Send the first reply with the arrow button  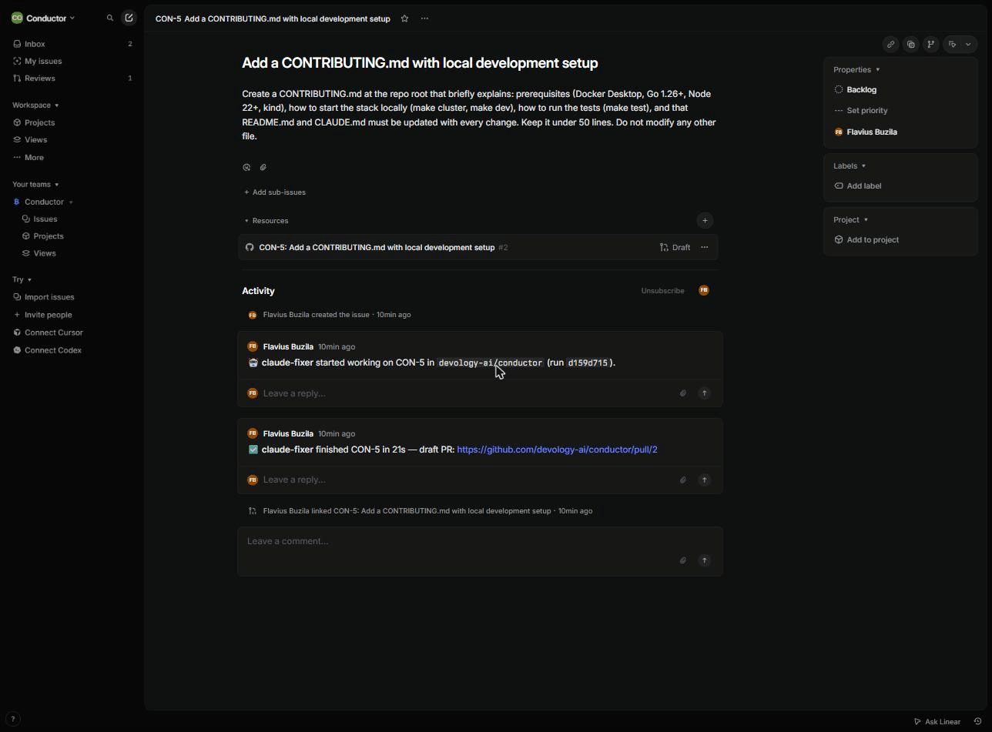click(x=704, y=393)
